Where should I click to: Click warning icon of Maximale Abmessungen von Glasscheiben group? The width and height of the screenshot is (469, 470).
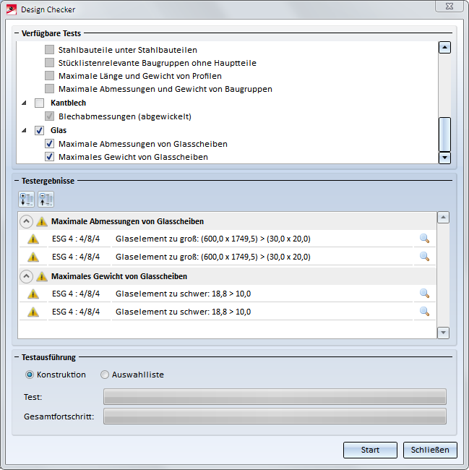pos(42,221)
